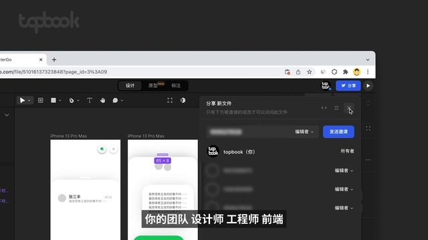Screen dimensions: 428x240
Task: Open a new browser tab
Action: (54, 59)
